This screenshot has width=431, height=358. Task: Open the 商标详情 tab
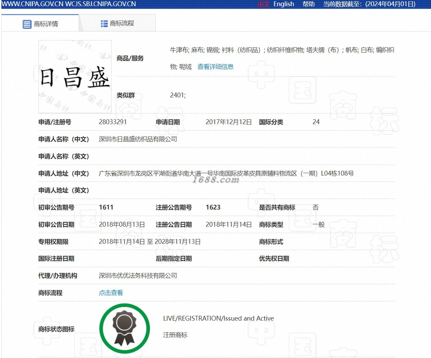point(40,23)
